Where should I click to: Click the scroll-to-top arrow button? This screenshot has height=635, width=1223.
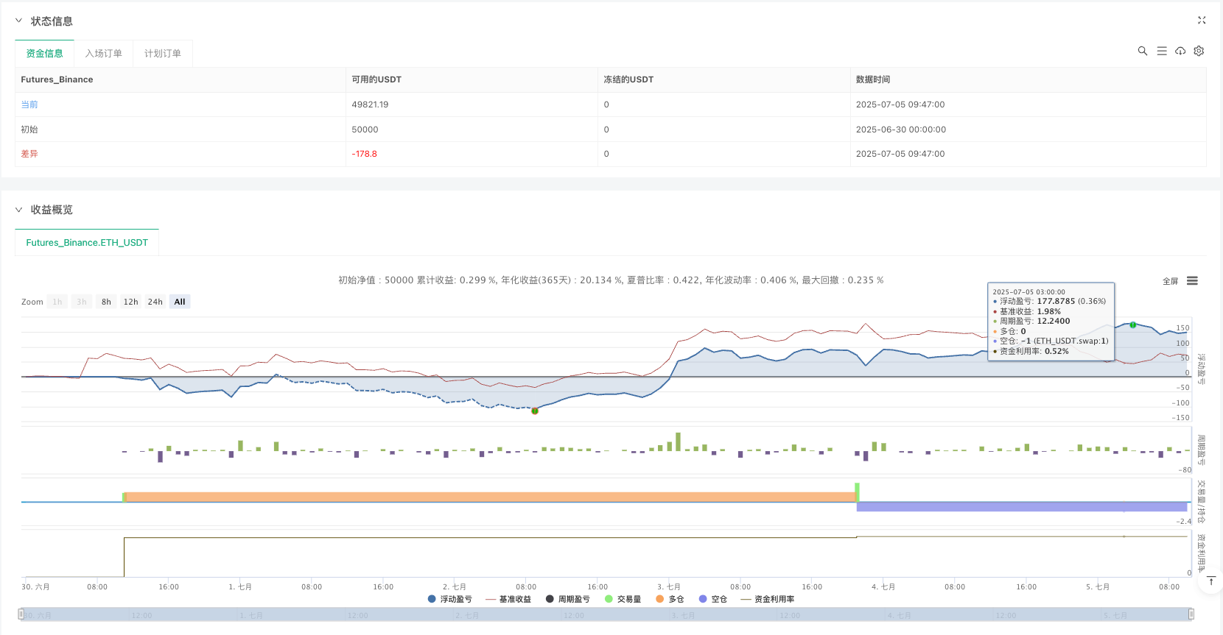[x=1210, y=581]
